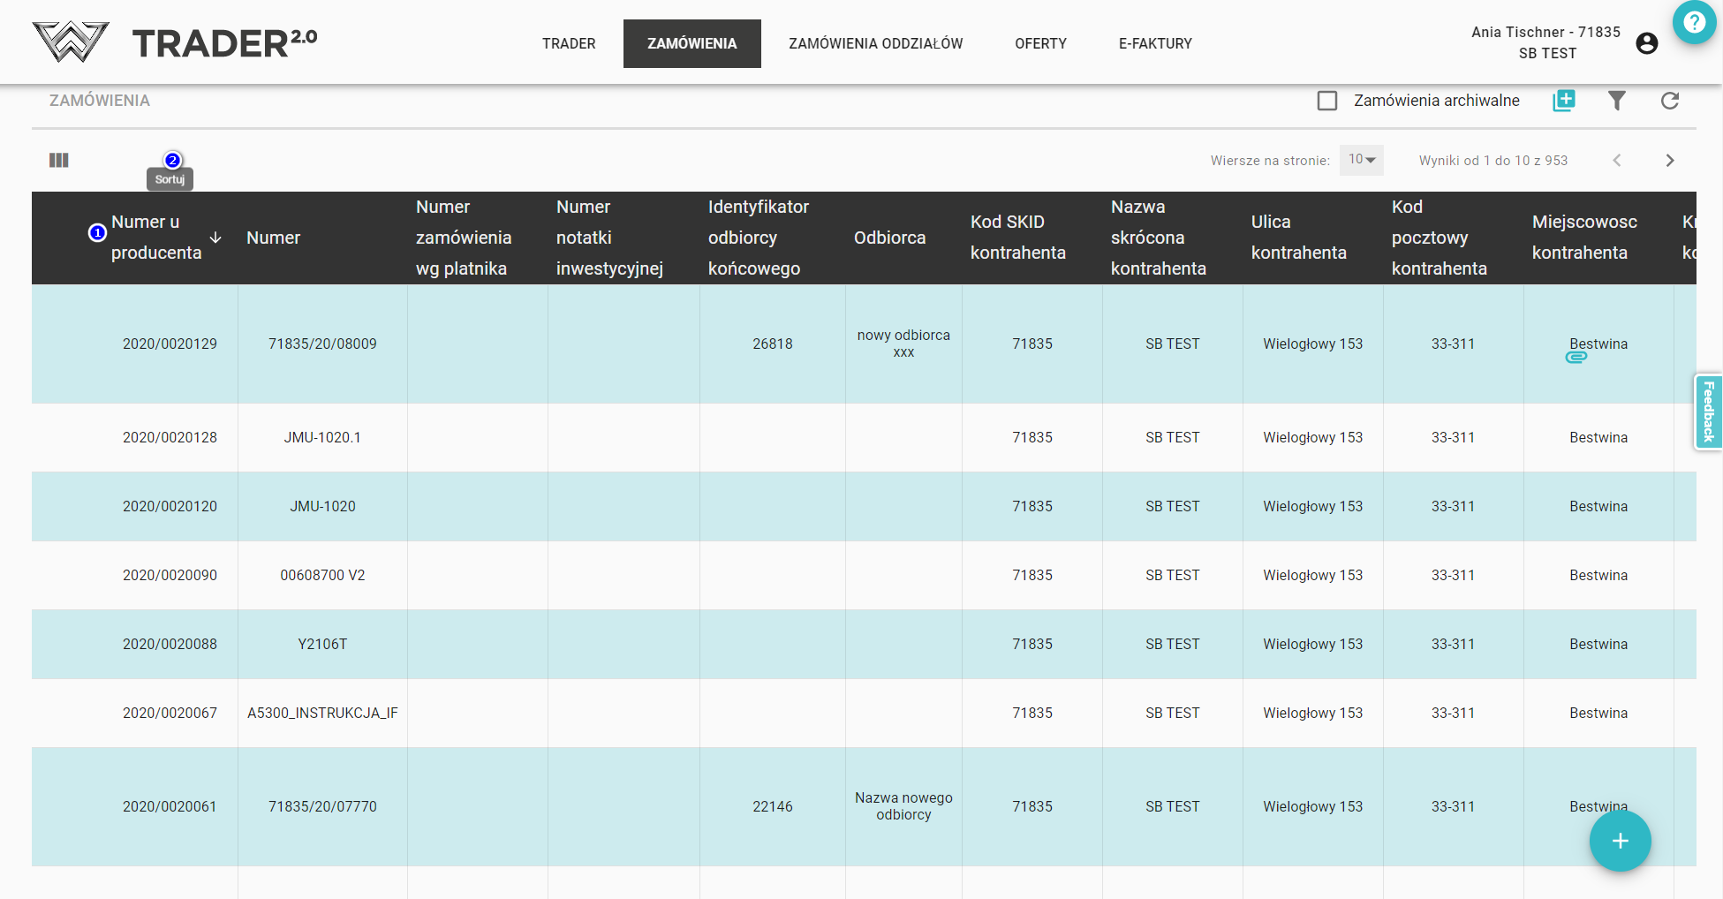Viewport: 1723px width, 899px height.
Task: Open rows per page dropdown
Action: (x=1361, y=160)
